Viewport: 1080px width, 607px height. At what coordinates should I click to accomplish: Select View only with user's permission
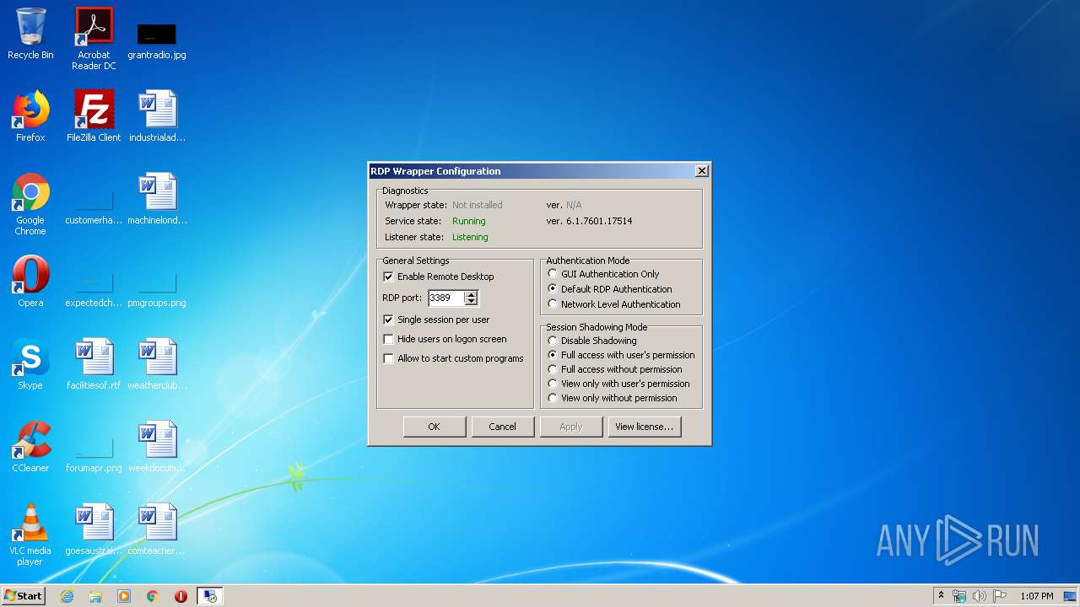618,384
